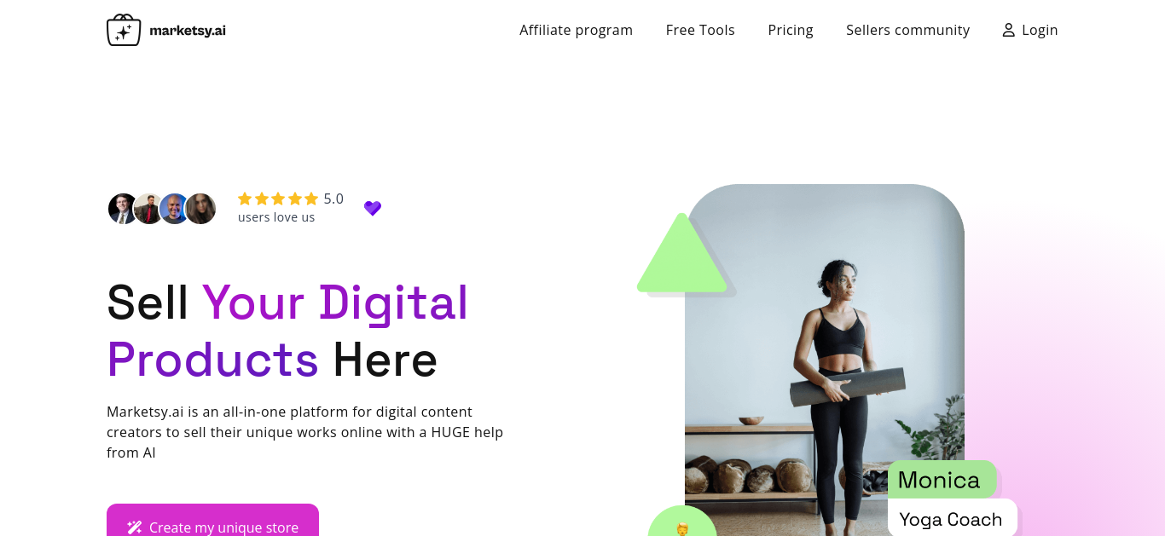Click the marketsy.ai shopping bag logo icon

point(124,30)
